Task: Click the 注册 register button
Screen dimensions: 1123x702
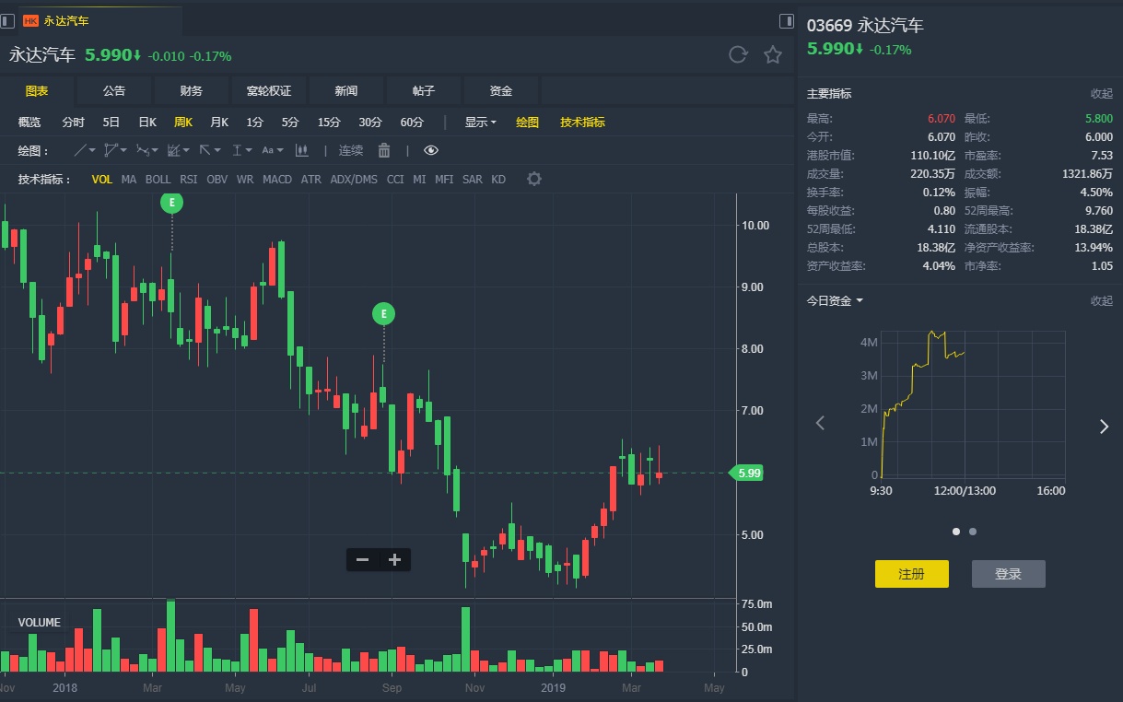Action: [911, 574]
